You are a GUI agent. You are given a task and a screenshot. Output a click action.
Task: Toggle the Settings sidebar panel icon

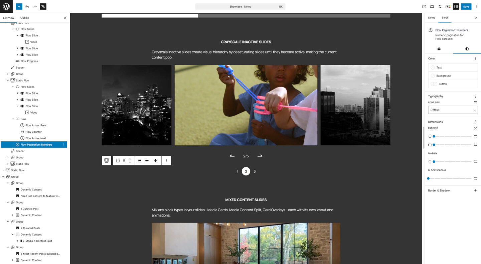[x=456, y=6]
